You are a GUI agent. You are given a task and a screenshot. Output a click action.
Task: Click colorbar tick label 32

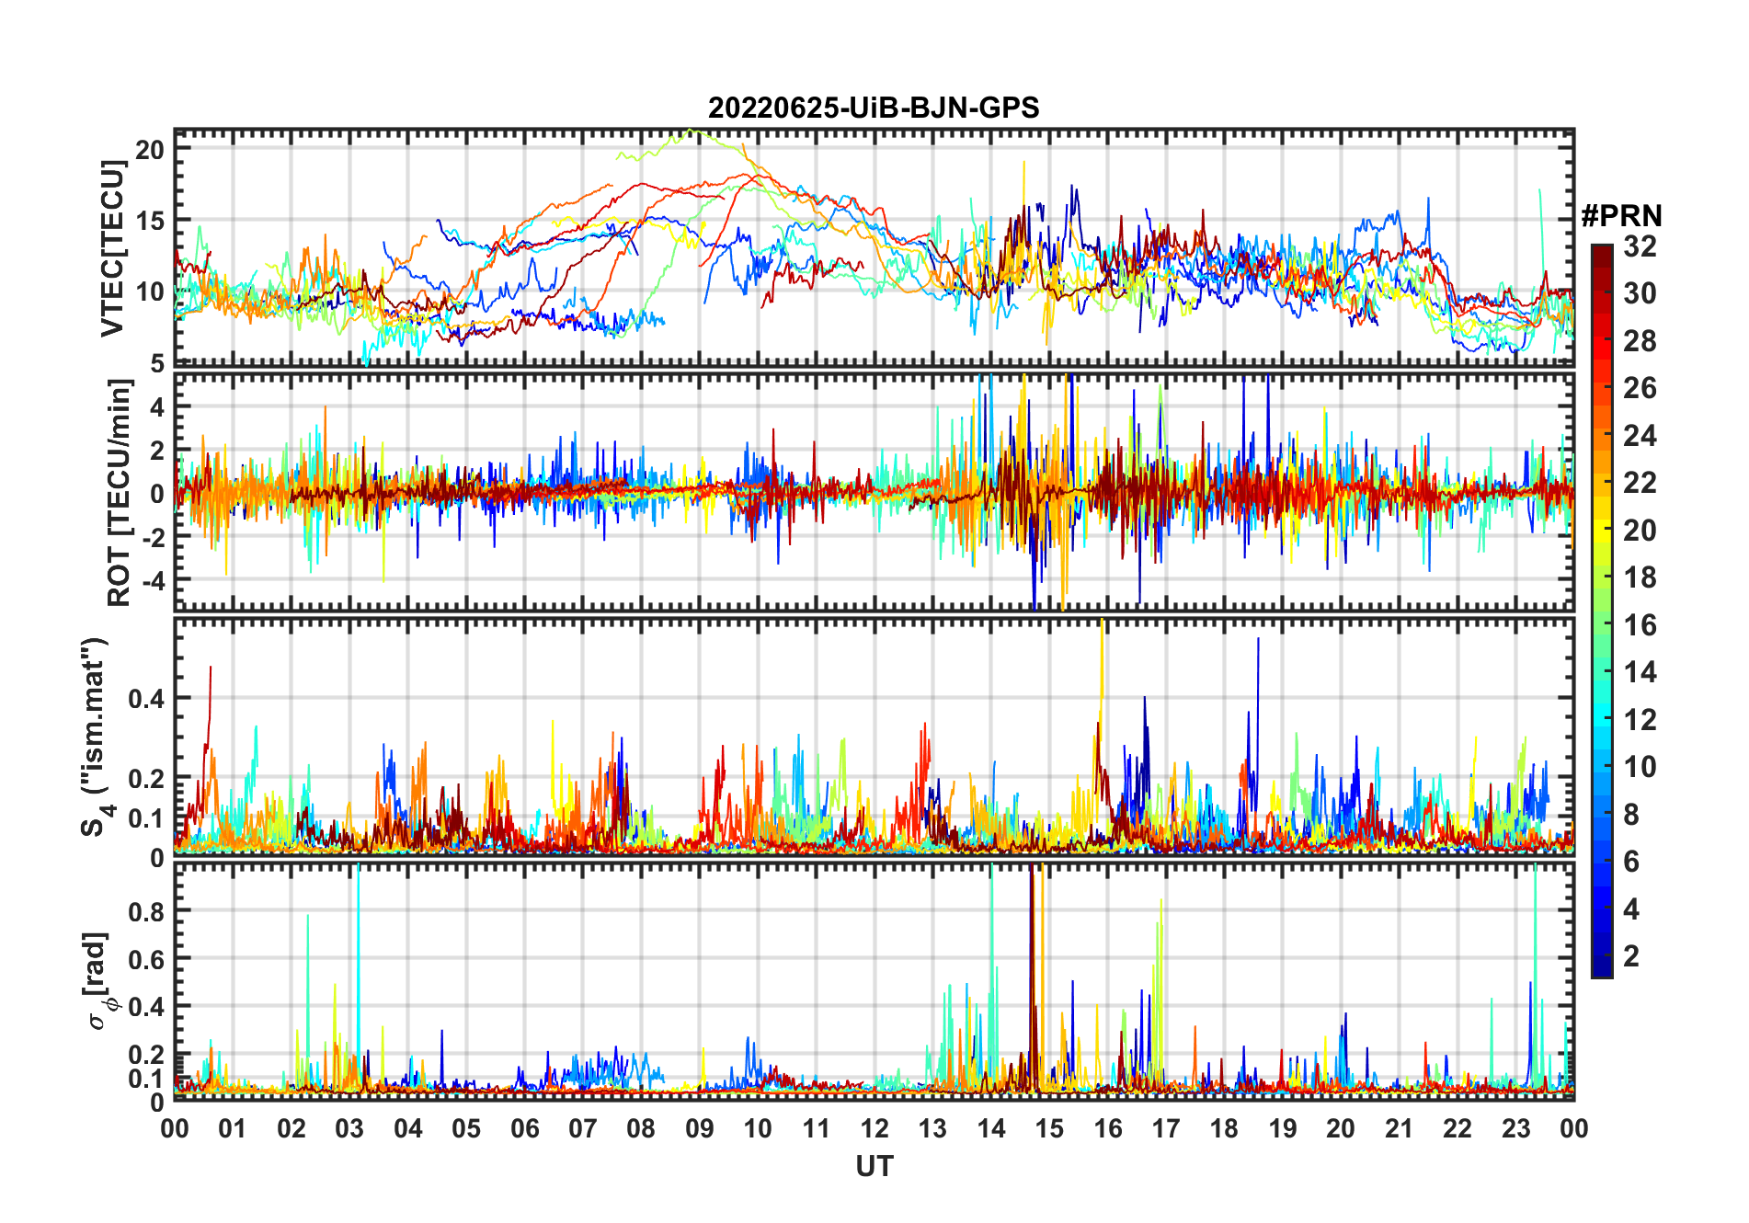(x=1640, y=246)
